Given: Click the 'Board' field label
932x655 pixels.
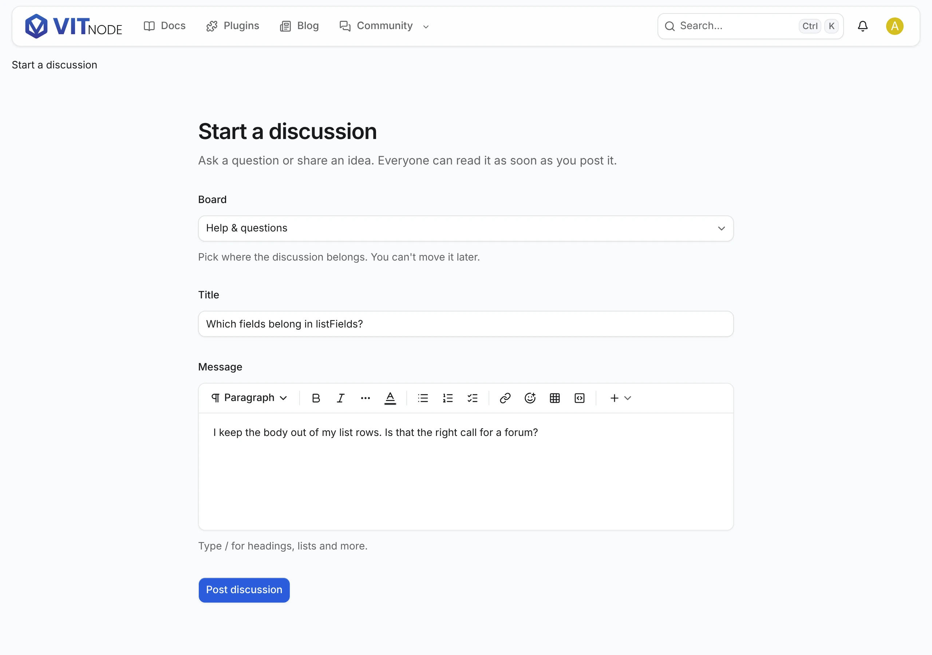Looking at the screenshot, I should [x=212, y=200].
